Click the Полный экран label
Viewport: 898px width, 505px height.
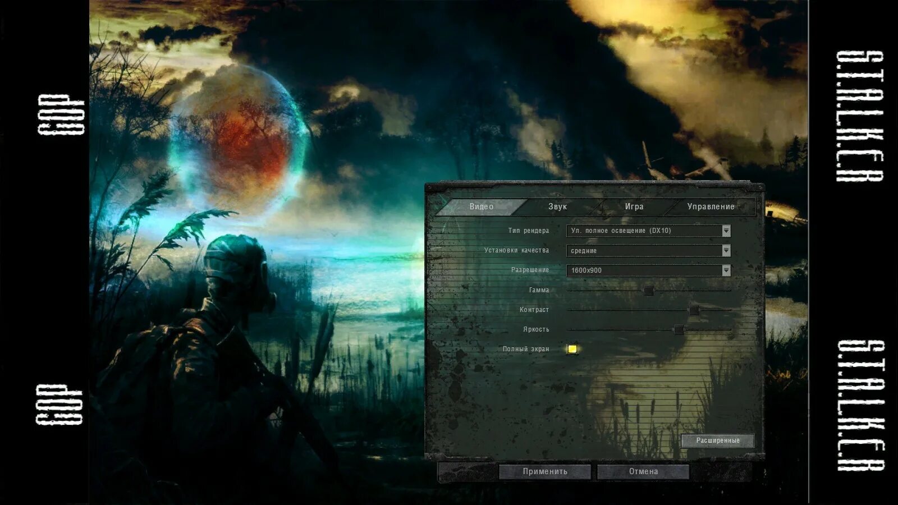pyautogui.click(x=526, y=349)
